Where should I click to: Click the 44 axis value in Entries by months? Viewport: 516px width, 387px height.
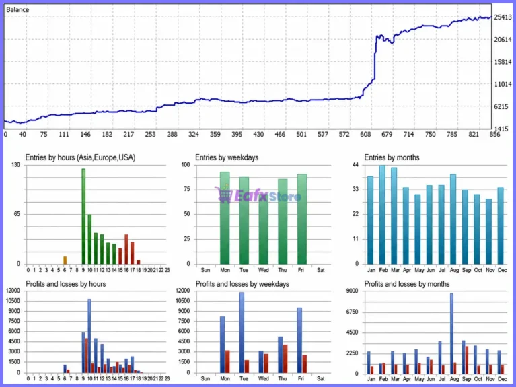point(355,165)
